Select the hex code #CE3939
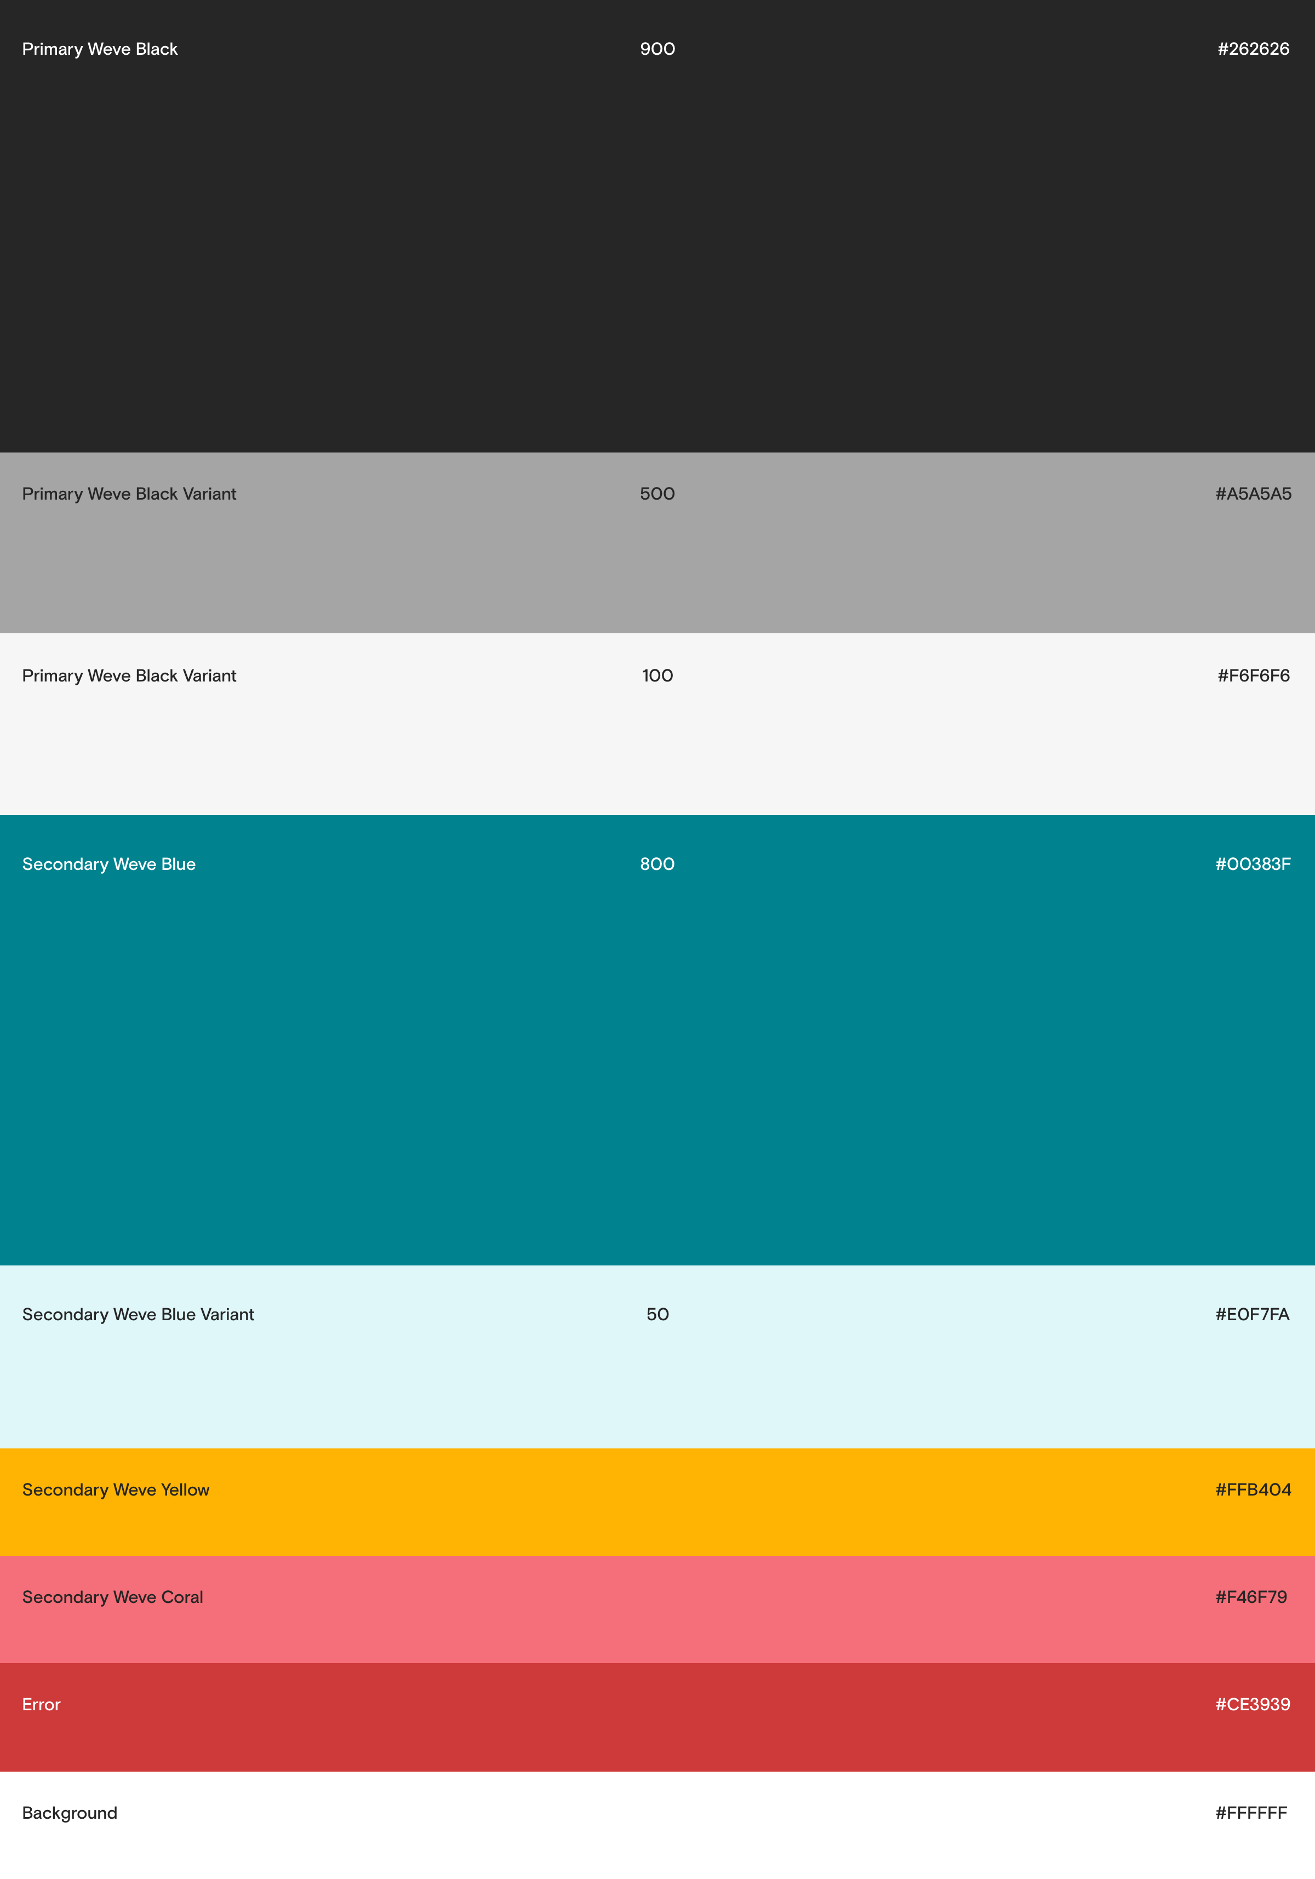 point(1253,1704)
